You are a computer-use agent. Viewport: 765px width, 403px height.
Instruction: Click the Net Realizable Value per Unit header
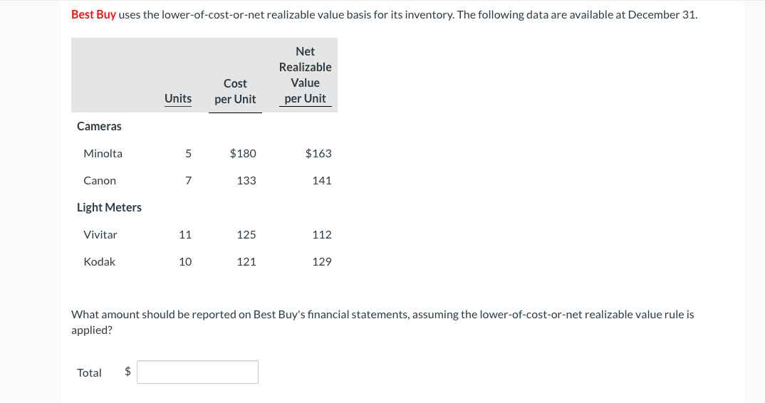[x=306, y=75]
